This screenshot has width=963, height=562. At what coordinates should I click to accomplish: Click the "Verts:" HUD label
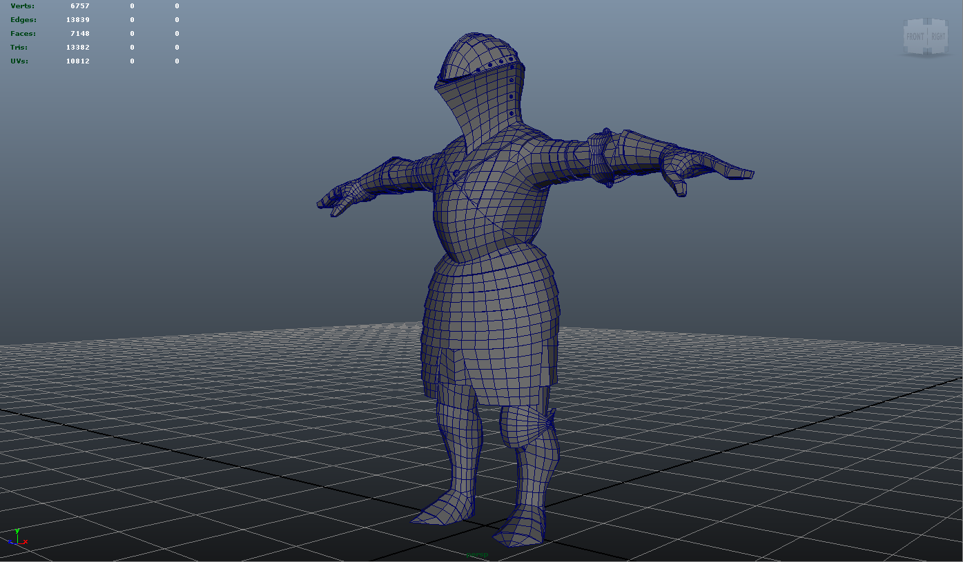(x=22, y=6)
